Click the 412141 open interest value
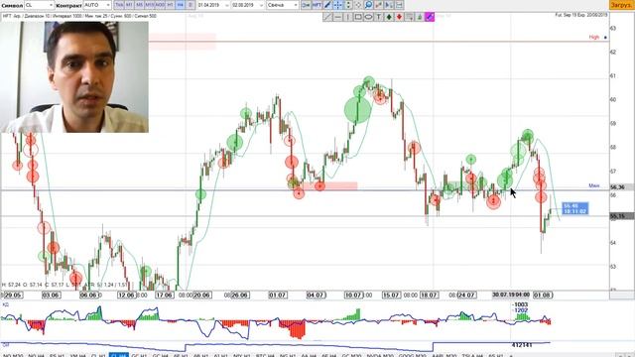635x357 pixels. [x=522, y=345]
